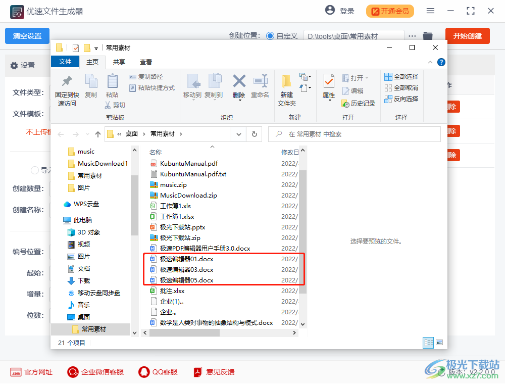
Task: Collapse the ribbon with the chevron
Action: [x=430, y=62]
